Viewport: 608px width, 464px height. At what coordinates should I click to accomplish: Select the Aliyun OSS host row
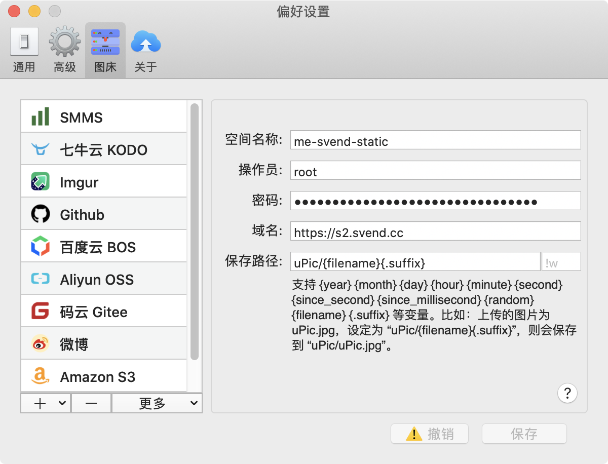pos(104,279)
